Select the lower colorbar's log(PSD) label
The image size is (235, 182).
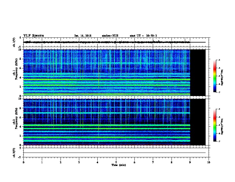[x=222, y=126]
